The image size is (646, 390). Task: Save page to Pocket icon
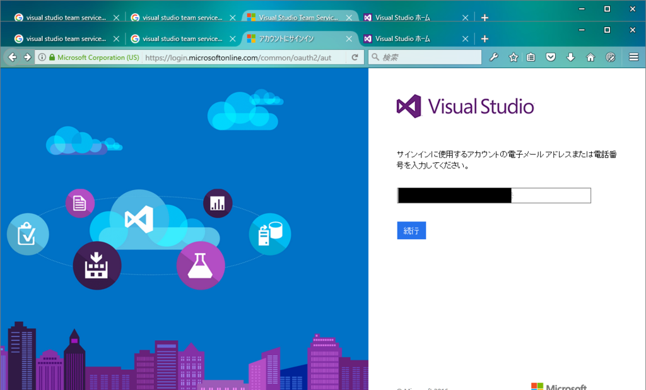click(x=551, y=57)
